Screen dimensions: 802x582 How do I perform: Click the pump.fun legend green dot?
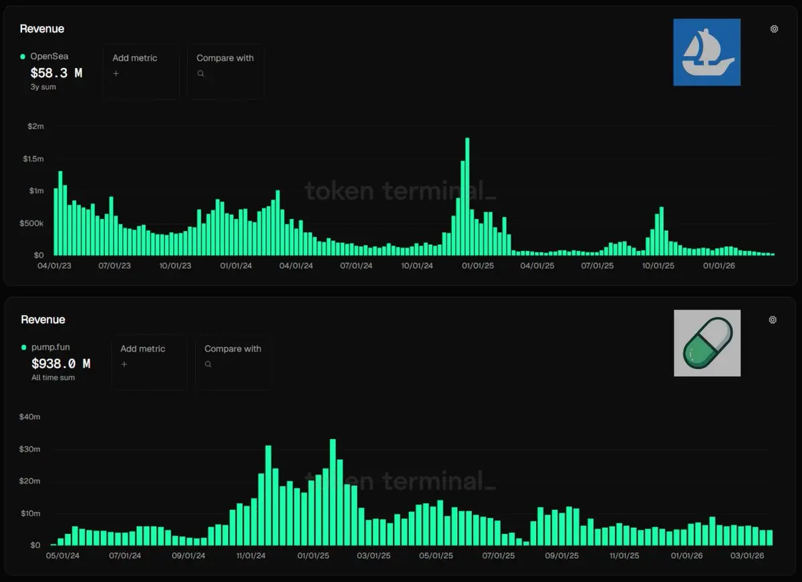(24, 348)
